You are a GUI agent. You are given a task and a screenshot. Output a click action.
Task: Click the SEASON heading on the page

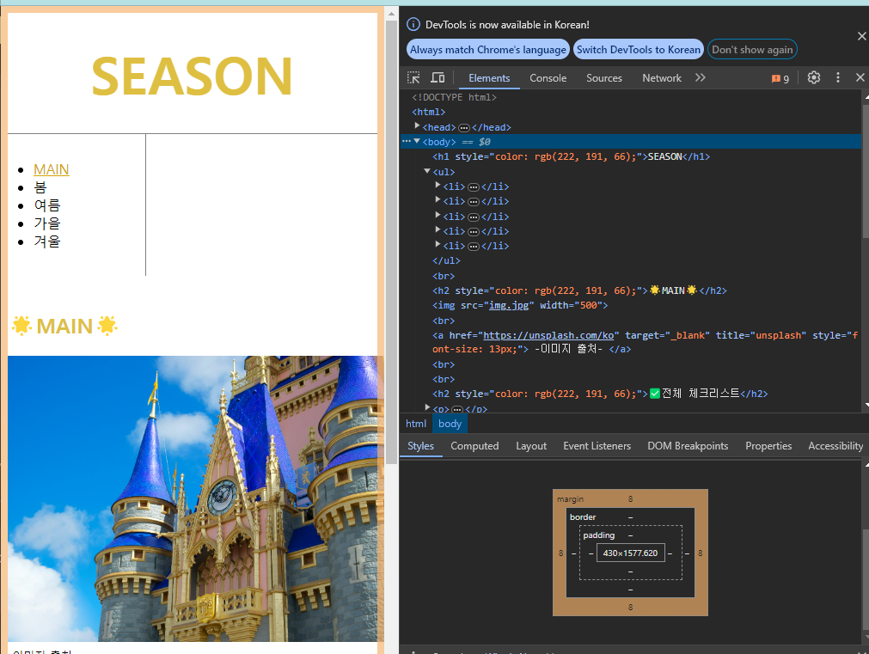[x=192, y=76]
